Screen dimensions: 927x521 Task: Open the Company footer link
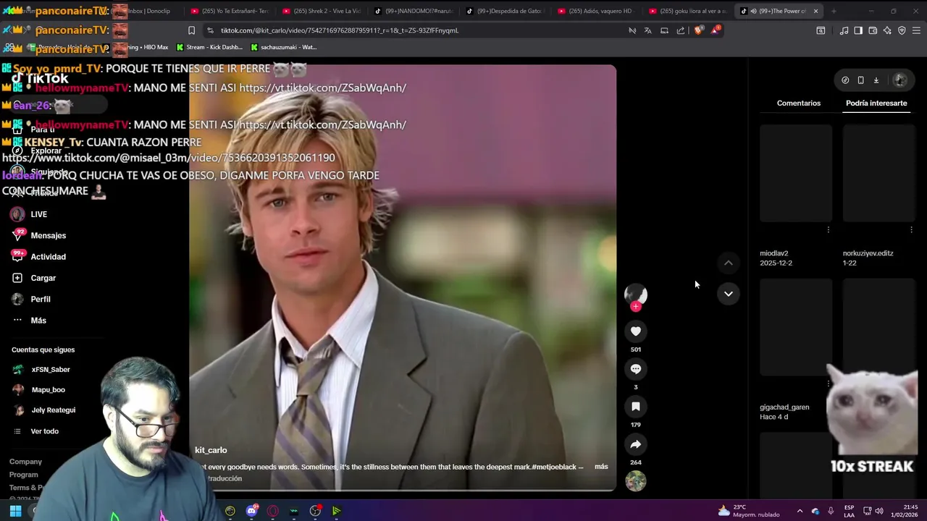25,462
